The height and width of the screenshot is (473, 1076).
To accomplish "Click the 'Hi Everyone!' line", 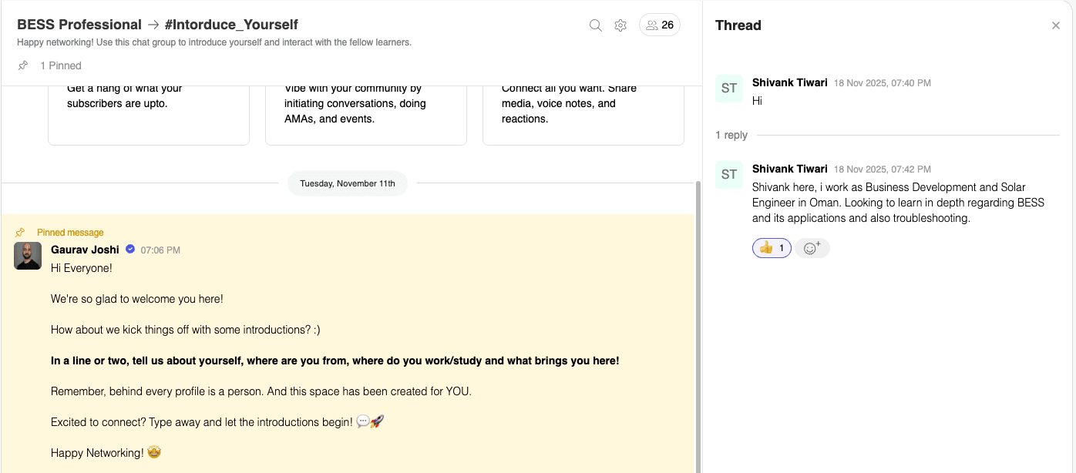I will point(82,268).
